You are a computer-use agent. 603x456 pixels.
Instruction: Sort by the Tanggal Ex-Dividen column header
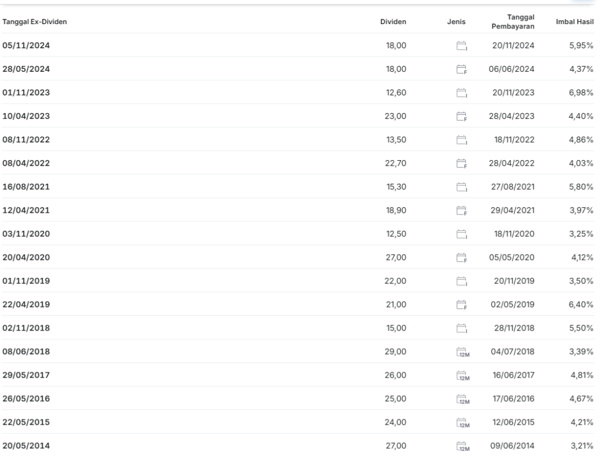click(35, 22)
